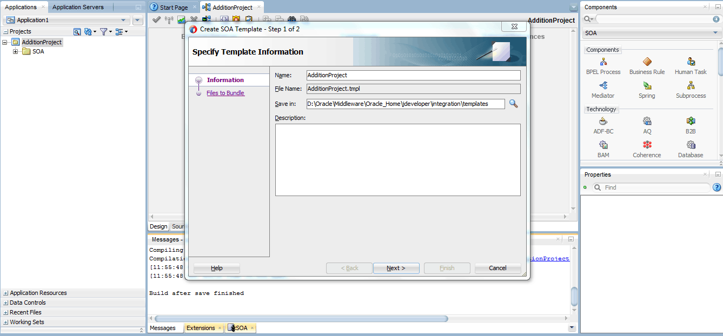This screenshot has height=336, width=723.
Task: Expand Application Resources section
Action: [6, 293]
